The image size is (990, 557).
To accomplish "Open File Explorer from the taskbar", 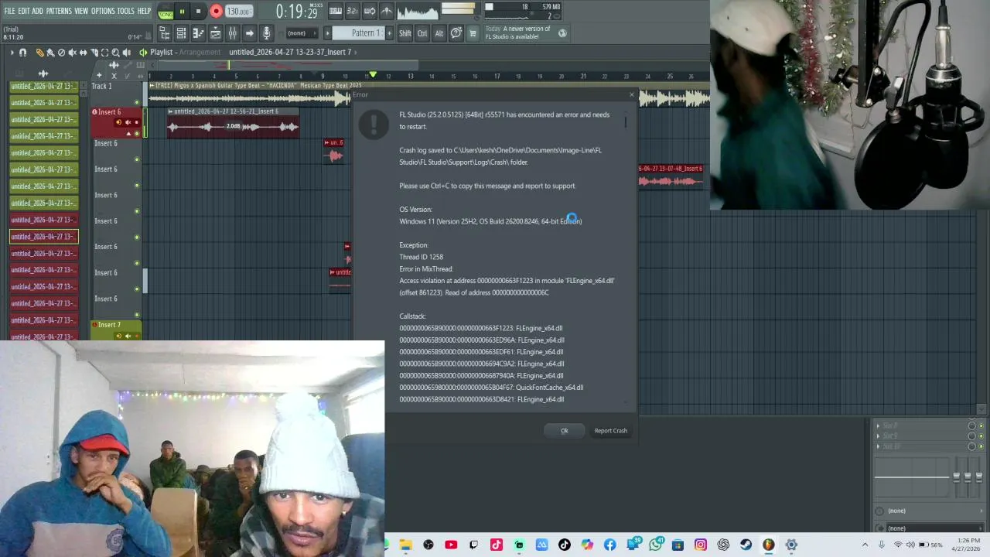I will [x=406, y=545].
